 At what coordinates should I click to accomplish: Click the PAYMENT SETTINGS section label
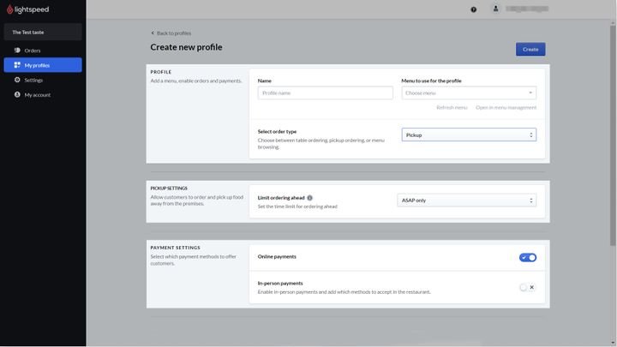pos(175,248)
